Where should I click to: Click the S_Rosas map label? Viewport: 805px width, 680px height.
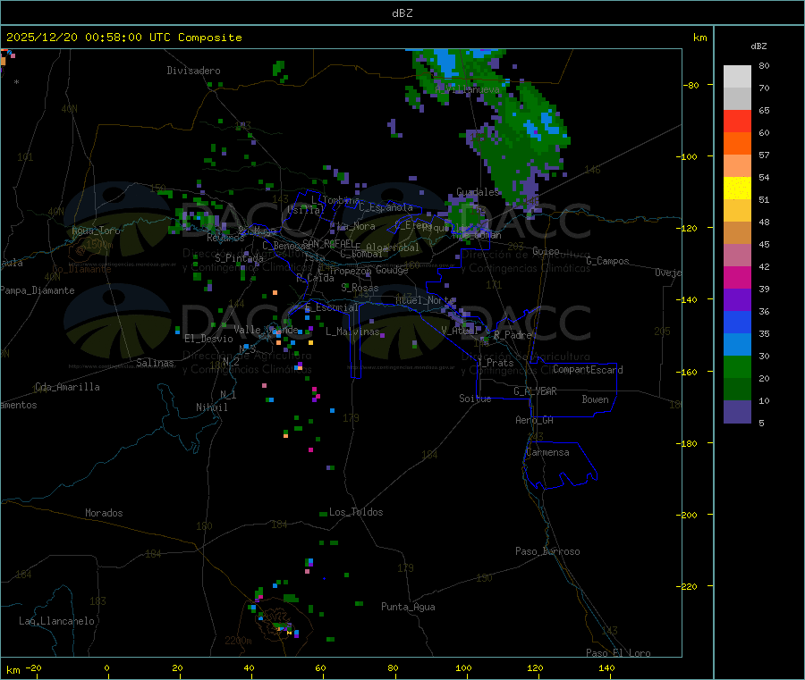pos(360,288)
